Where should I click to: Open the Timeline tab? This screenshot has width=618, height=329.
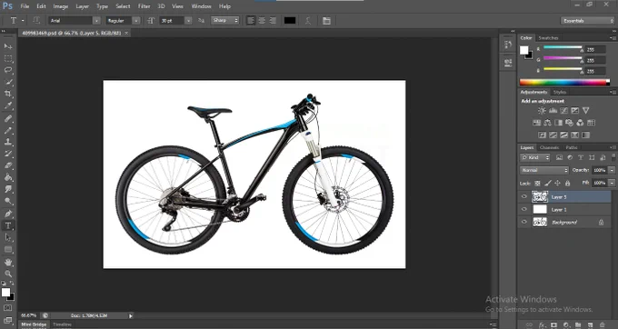[x=63, y=325]
